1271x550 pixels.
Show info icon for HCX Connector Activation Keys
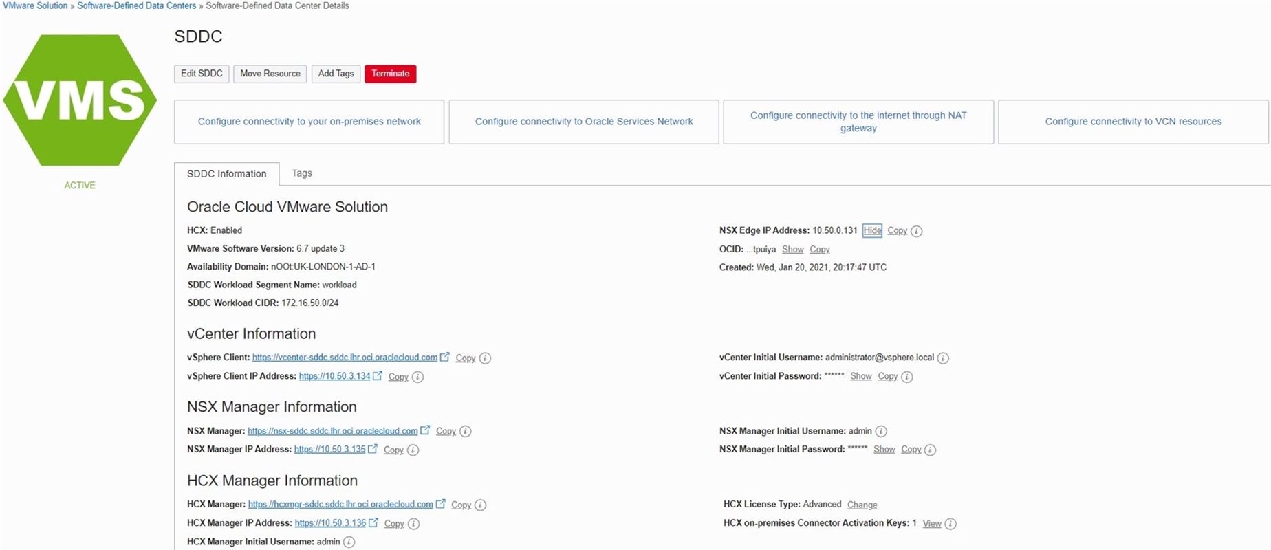pyautogui.click(x=950, y=524)
